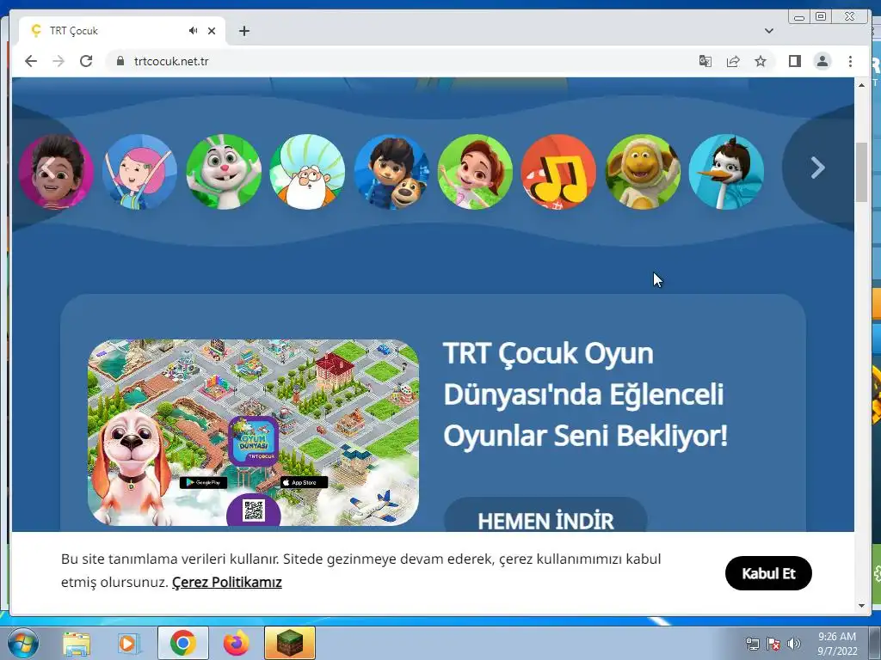Go back to the previous page
This screenshot has width=881, height=660.
click(x=31, y=61)
